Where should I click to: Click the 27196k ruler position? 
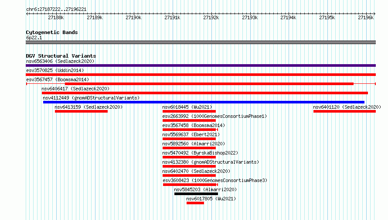coord(366,17)
